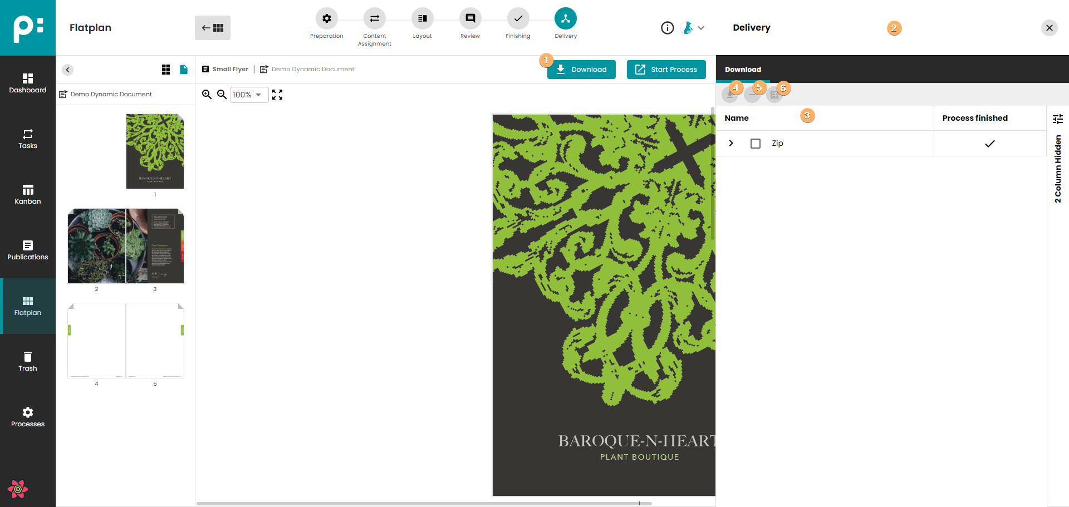Image resolution: width=1069 pixels, height=507 pixels.
Task: Collapse the page thumbnail panel
Action: pyautogui.click(x=67, y=70)
